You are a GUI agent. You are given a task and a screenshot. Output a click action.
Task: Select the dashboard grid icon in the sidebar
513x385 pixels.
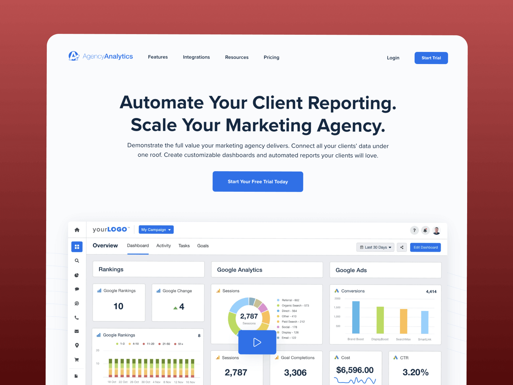coord(77,247)
